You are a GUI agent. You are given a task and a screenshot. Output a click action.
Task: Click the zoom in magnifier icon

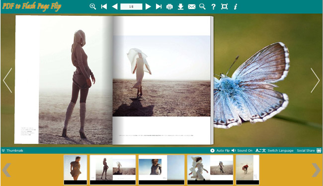click(x=93, y=6)
